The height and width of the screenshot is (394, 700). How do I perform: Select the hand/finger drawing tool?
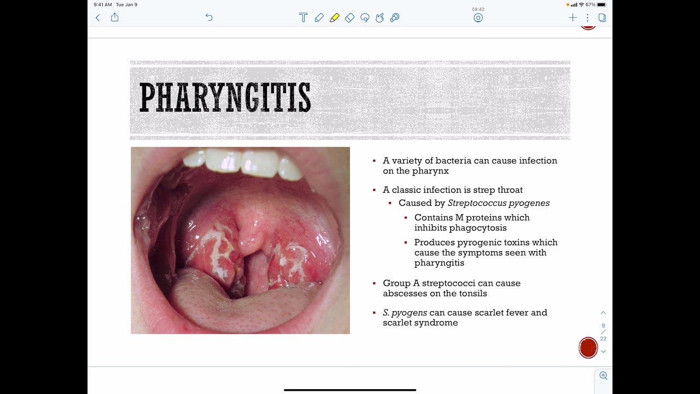coord(380,18)
